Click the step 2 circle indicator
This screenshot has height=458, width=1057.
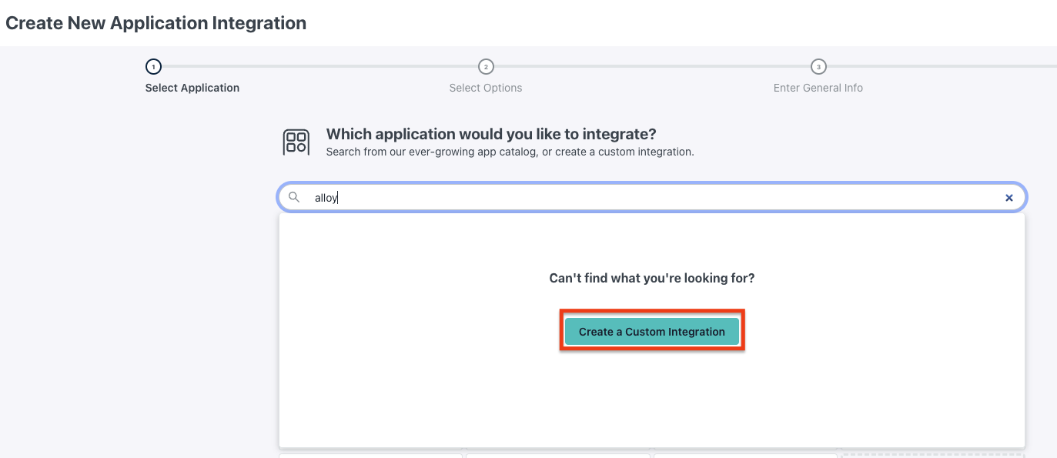(486, 67)
